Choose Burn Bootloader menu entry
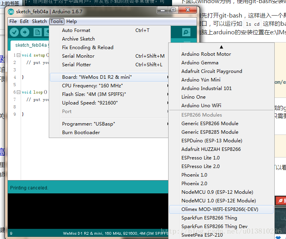Image resolution: width=286 pixels, height=239 pixels. coord(109,133)
